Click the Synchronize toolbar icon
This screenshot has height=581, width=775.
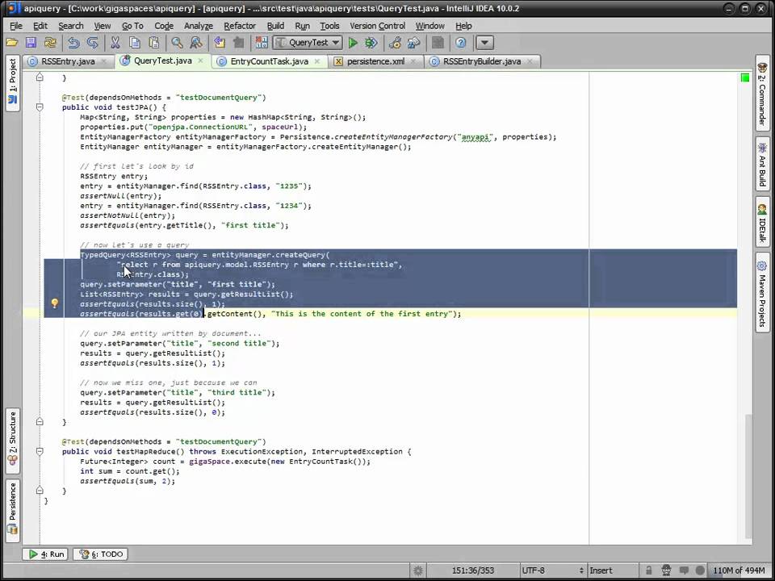50,43
